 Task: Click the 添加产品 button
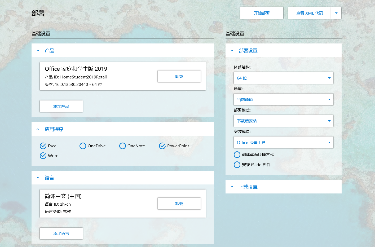pyautogui.click(x=61, y=106)
